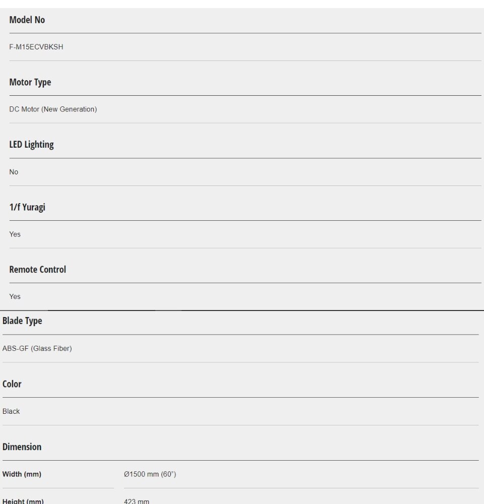Click the 1/f Yuragi heading
This screenshot has height=504, width=484.
tap(27, 207)
